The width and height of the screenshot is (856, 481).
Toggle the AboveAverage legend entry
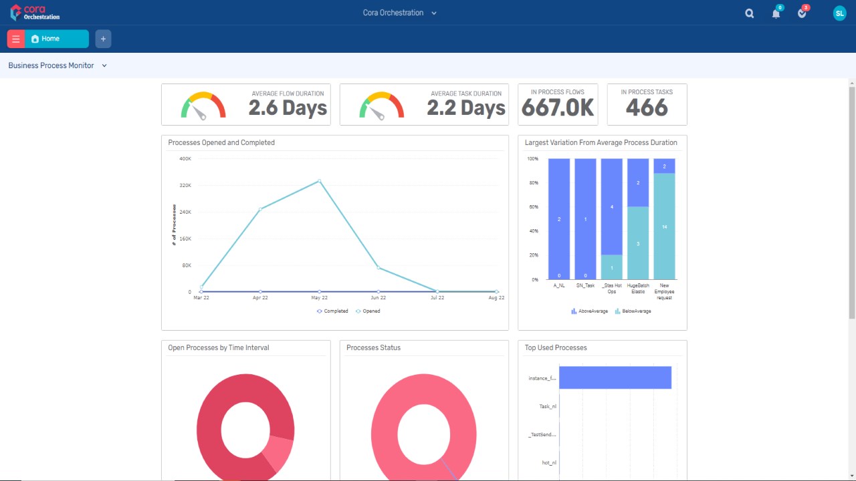pyautogui.click(x=590, y=311)
